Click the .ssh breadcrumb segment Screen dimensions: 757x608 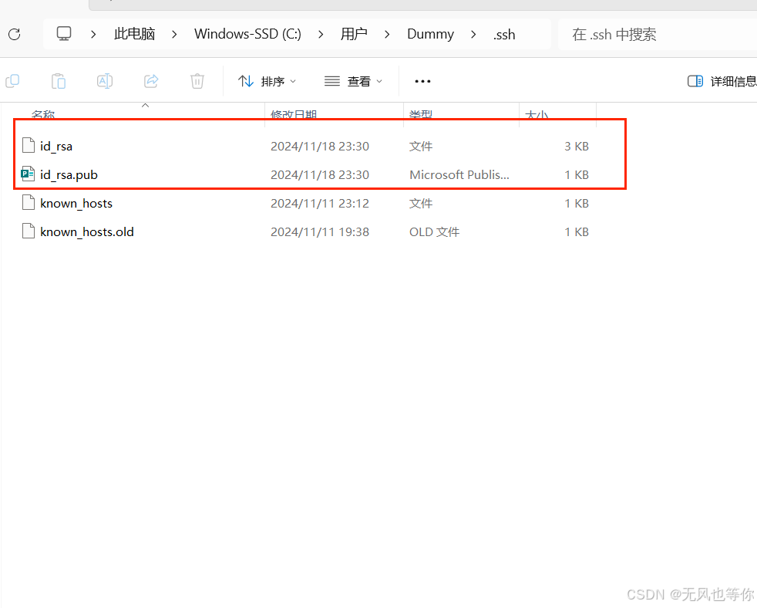point(504,34)
